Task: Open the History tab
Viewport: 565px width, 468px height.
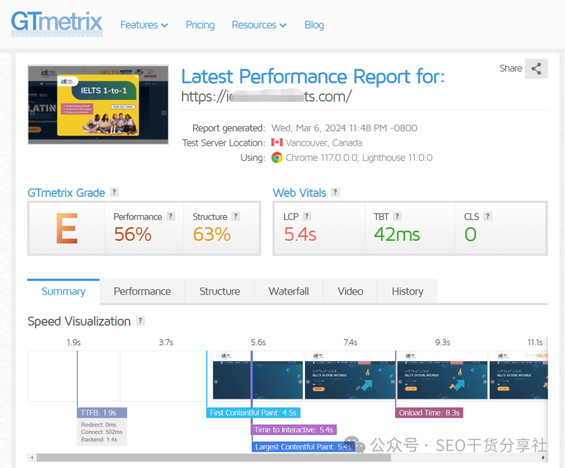Action: point(408,291)
